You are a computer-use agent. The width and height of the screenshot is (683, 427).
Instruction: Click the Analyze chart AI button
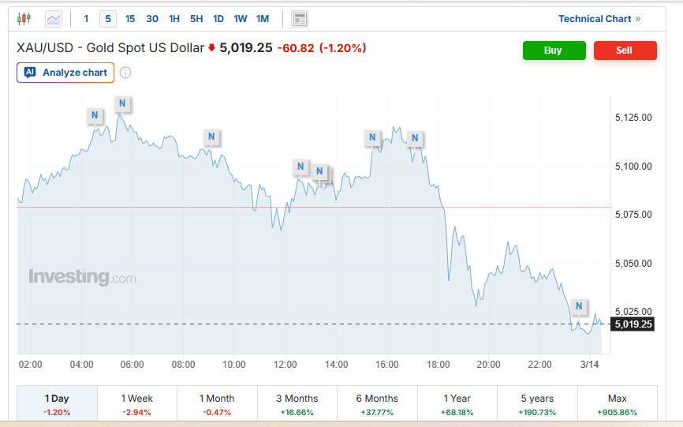coord(66,73)
